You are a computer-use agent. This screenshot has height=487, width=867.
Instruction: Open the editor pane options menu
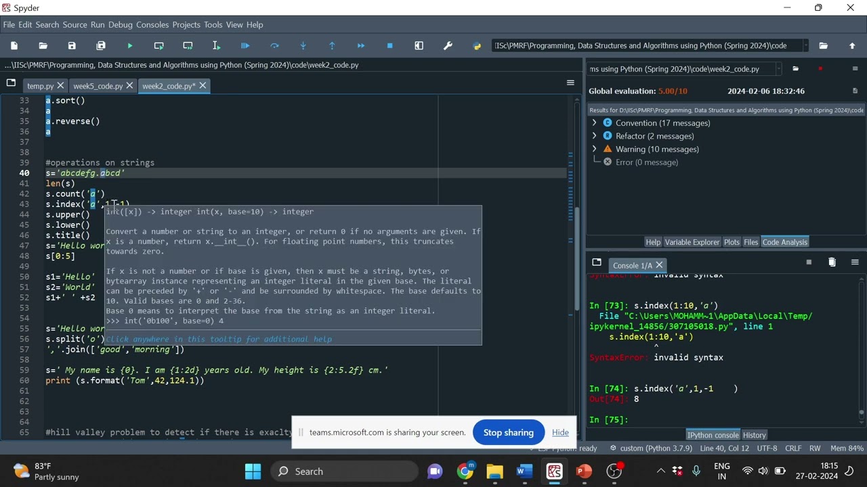(x=570, y=83)
